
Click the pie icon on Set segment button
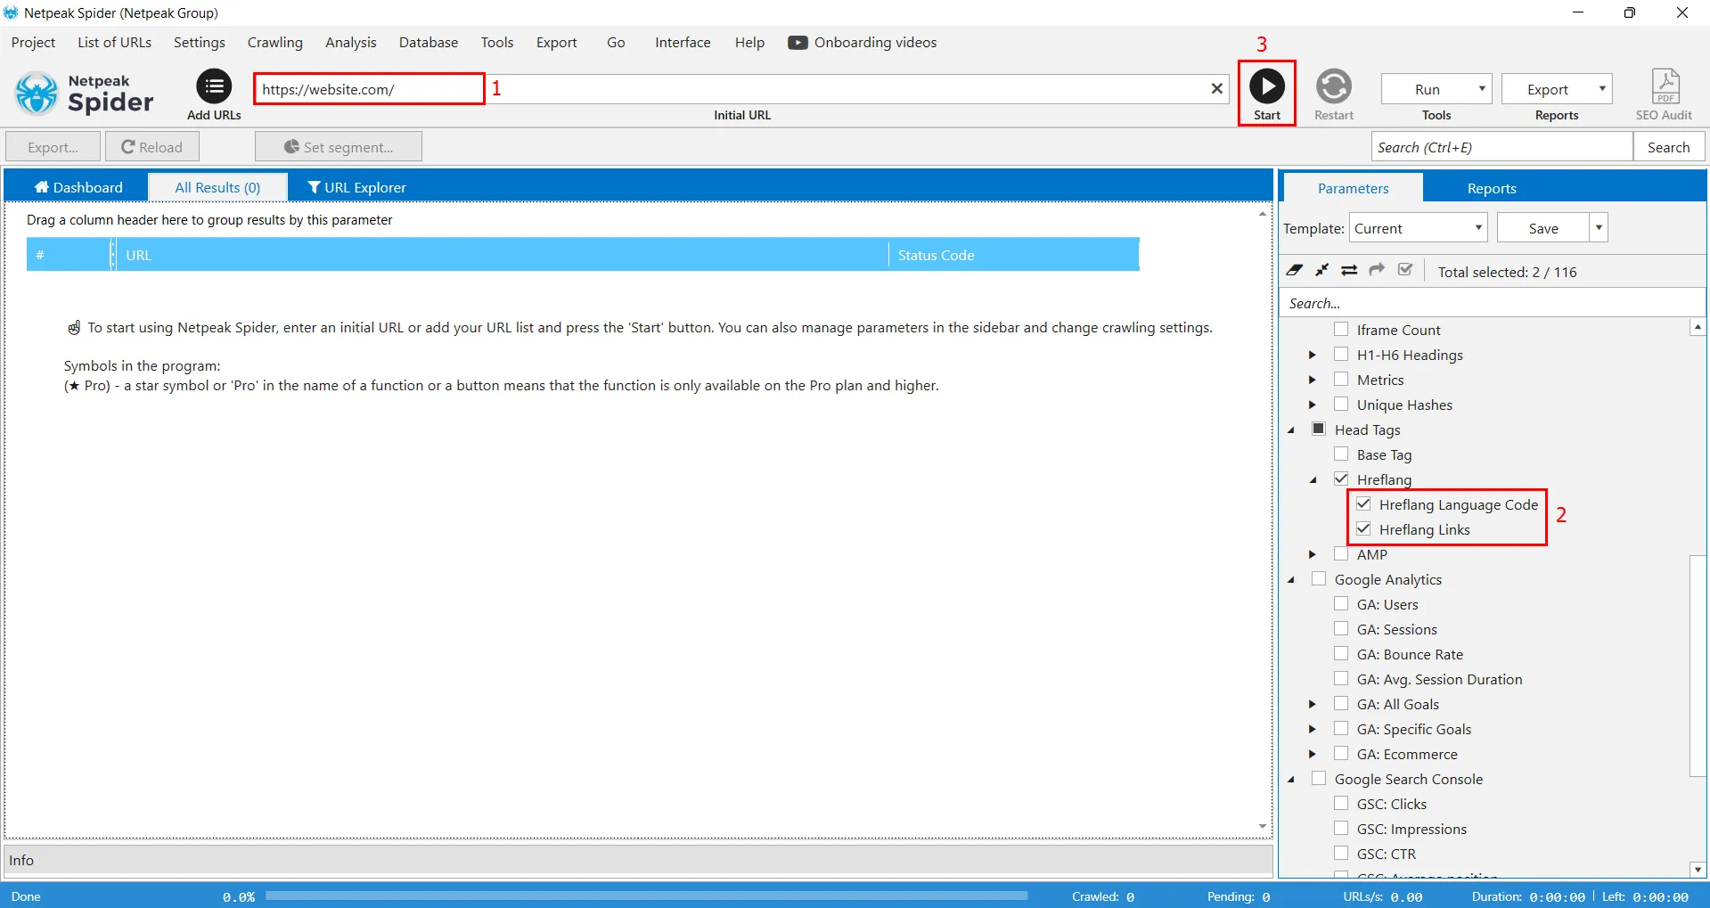(x=291, y=147)
